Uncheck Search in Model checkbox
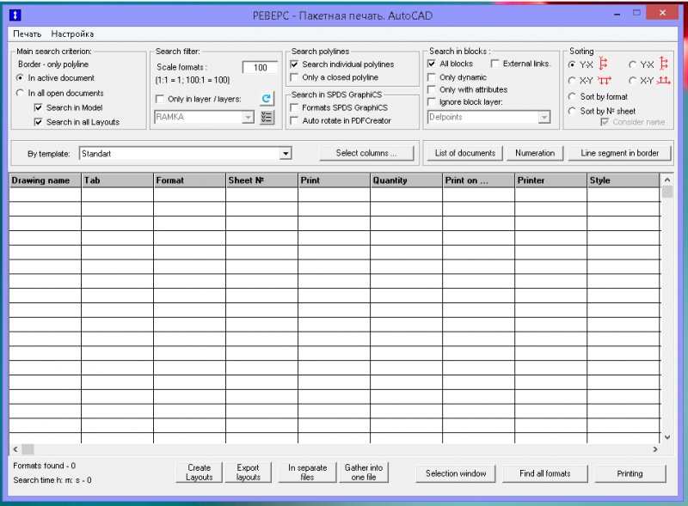This screenshot has width=688, height=506. pyautogui.click(x=39, y=107)
